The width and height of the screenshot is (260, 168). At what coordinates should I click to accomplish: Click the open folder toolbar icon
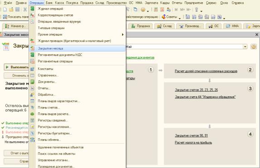coord(11,9)
